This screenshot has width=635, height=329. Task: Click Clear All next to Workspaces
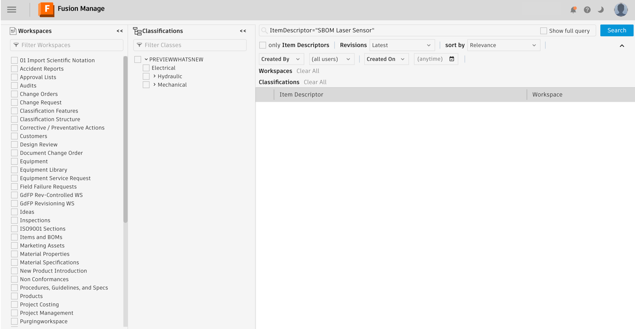pyautogui.click(x=308, y=71)
